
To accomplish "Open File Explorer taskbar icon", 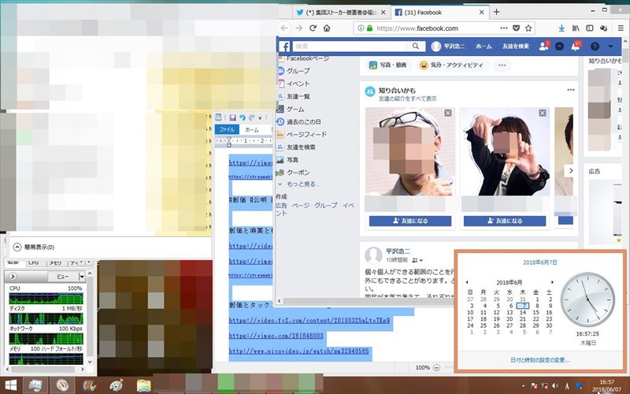I will pyautogui.click(x=143, y=385).
